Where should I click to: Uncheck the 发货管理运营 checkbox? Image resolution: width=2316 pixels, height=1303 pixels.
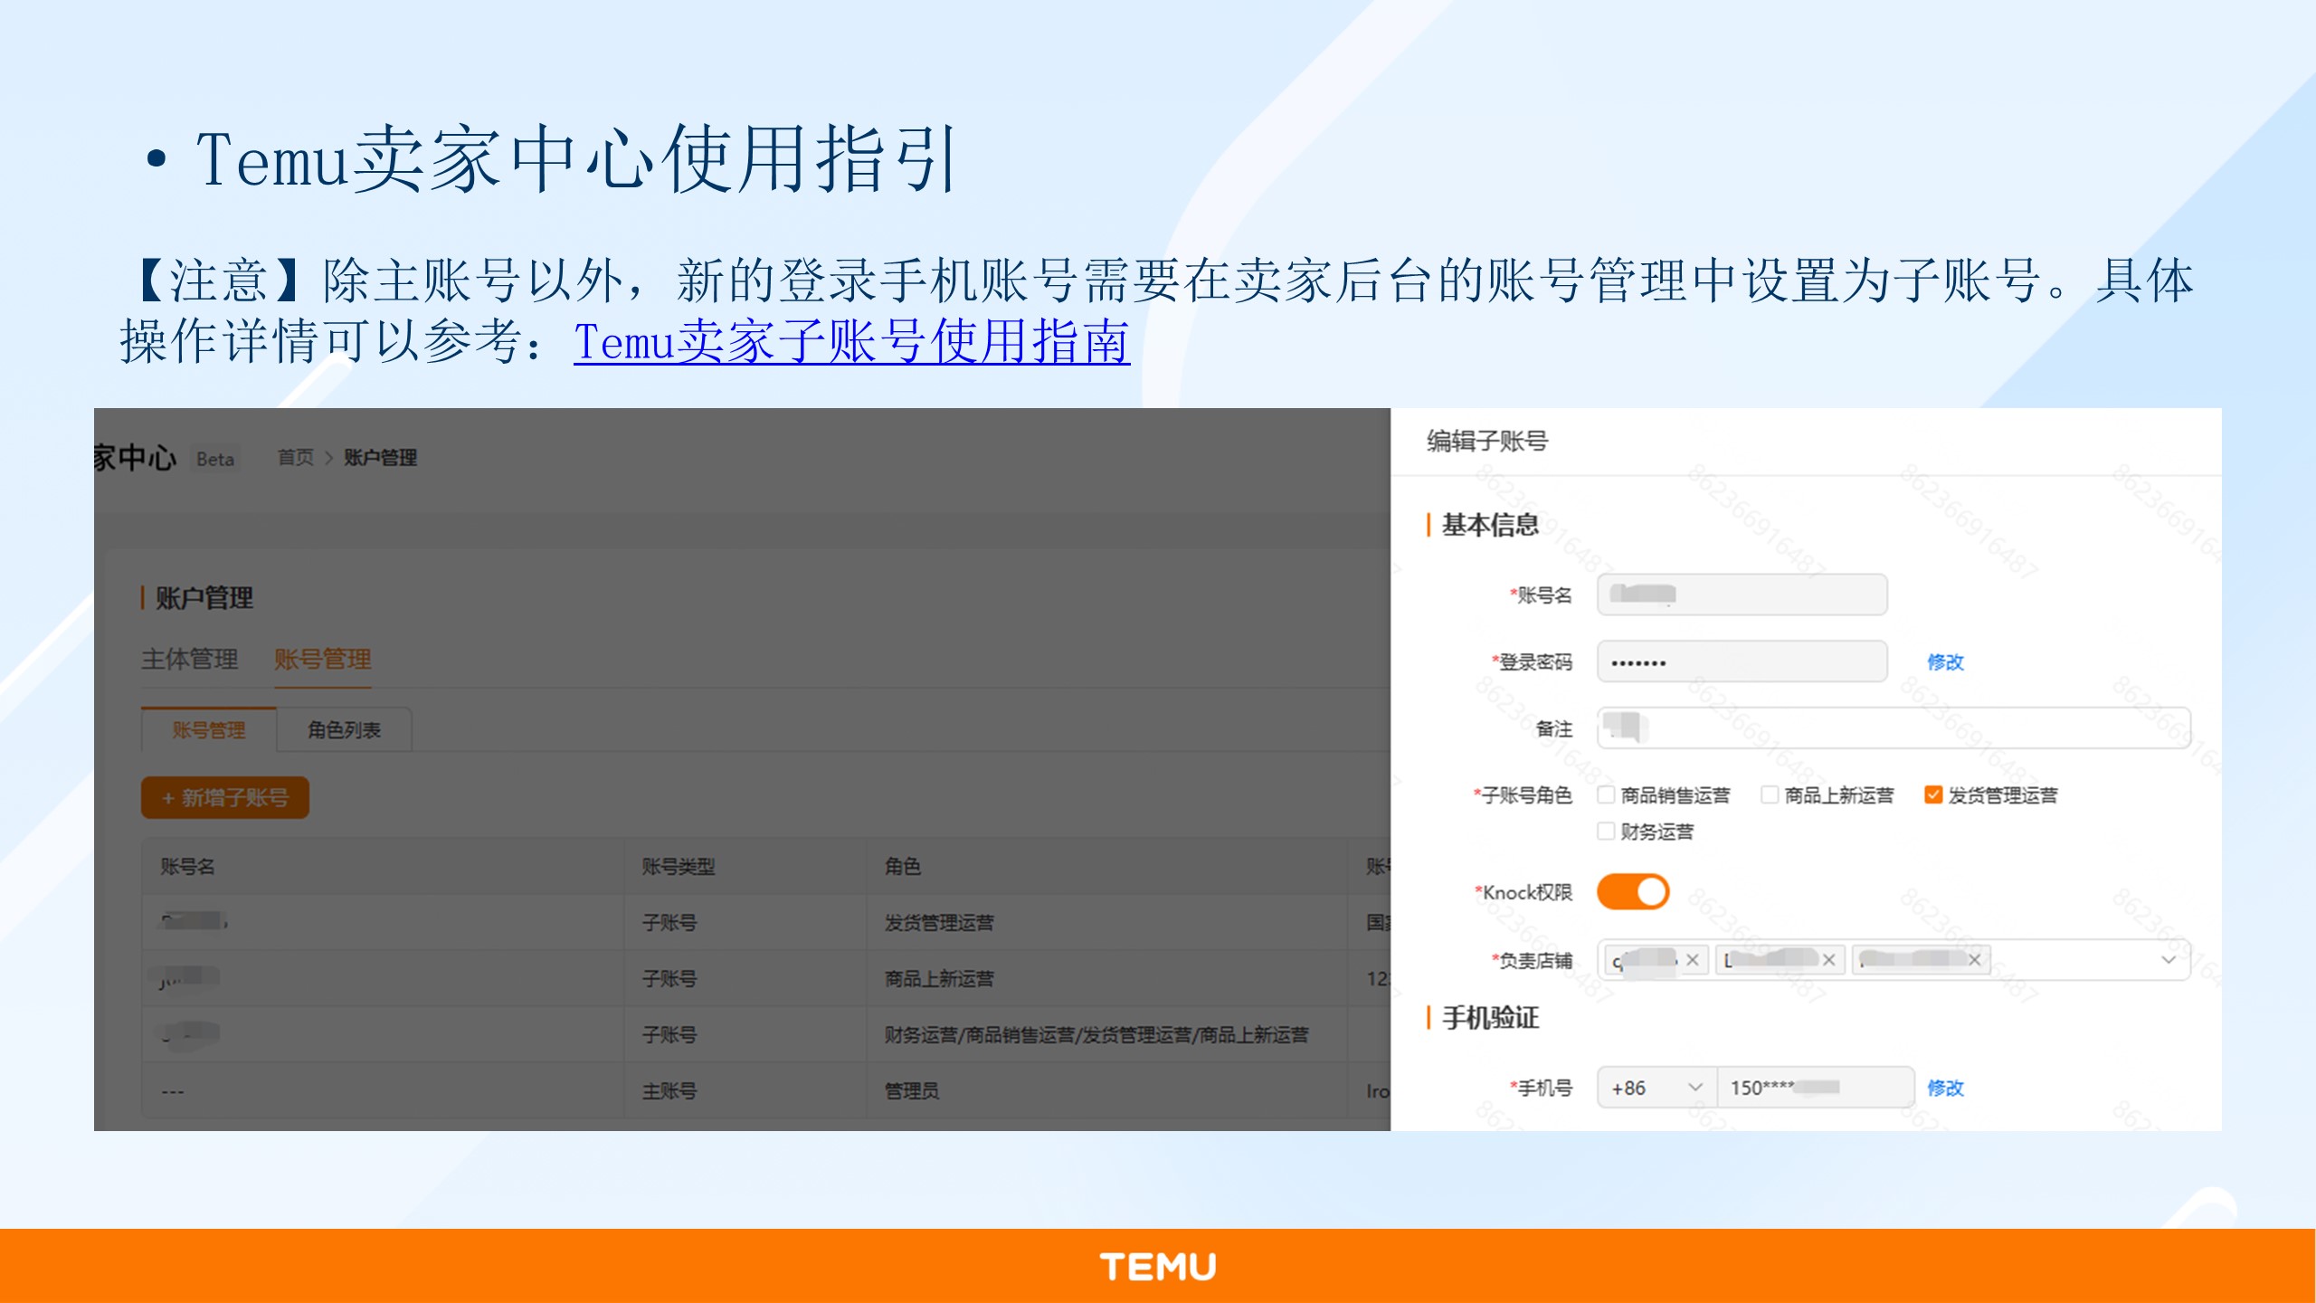1932,794
